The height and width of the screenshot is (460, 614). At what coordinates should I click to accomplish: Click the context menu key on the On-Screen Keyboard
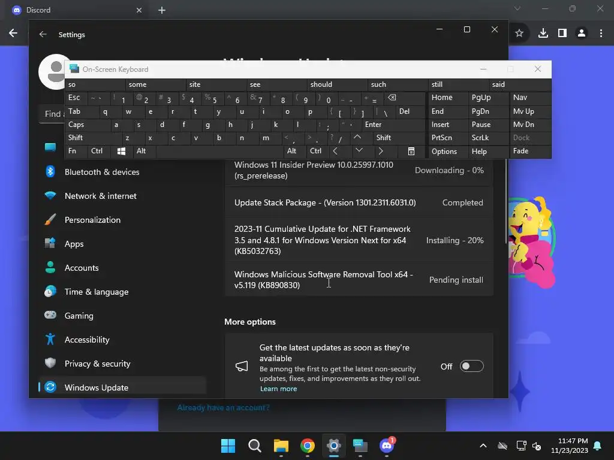point(411,151)
